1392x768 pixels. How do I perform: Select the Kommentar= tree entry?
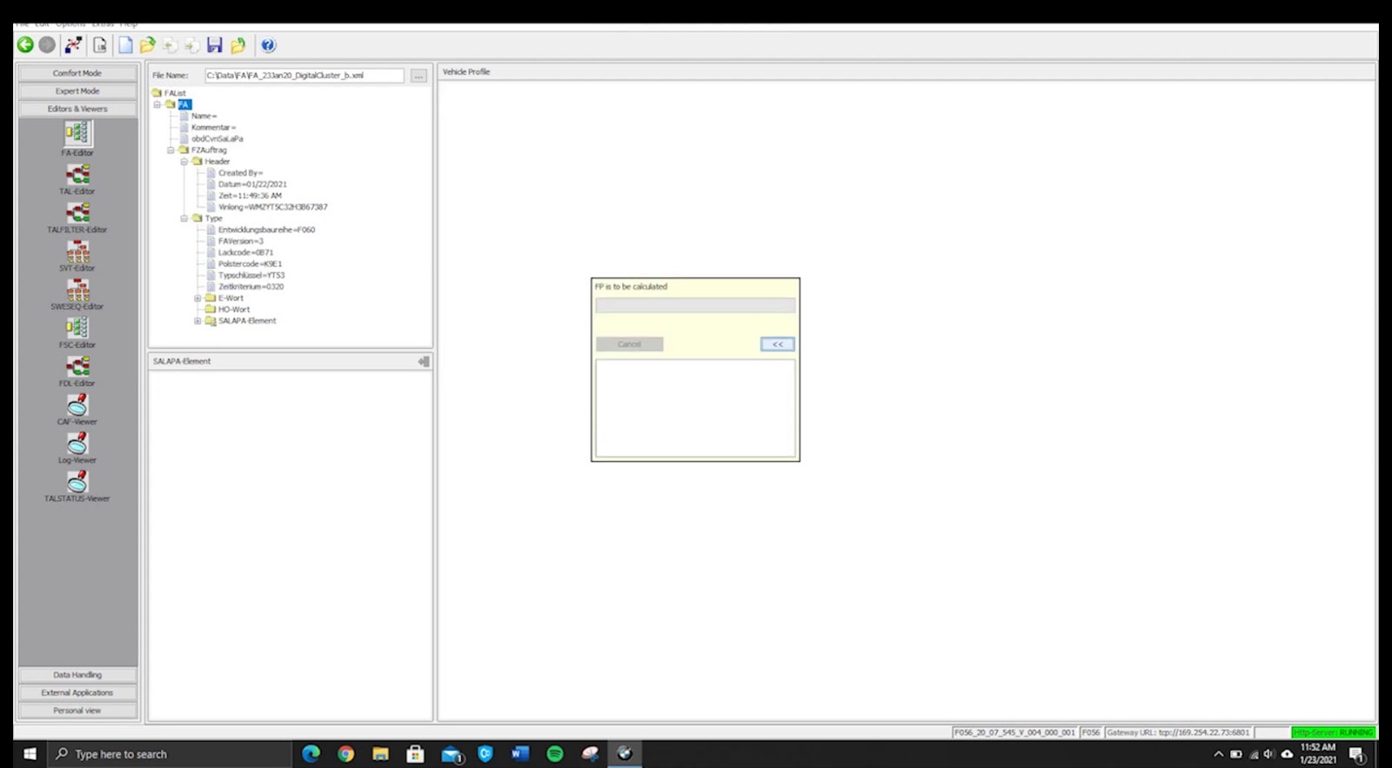coord(213,127)
